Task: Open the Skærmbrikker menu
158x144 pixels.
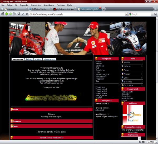Action: pyautogui.click(x=36, y=5)
